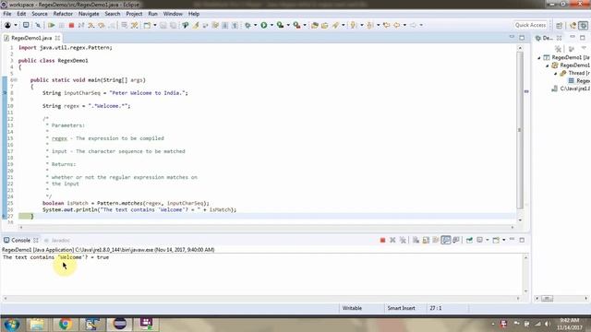
Task: Toggle Console Scroll Lock icon
Action: (x=426, y=240)
